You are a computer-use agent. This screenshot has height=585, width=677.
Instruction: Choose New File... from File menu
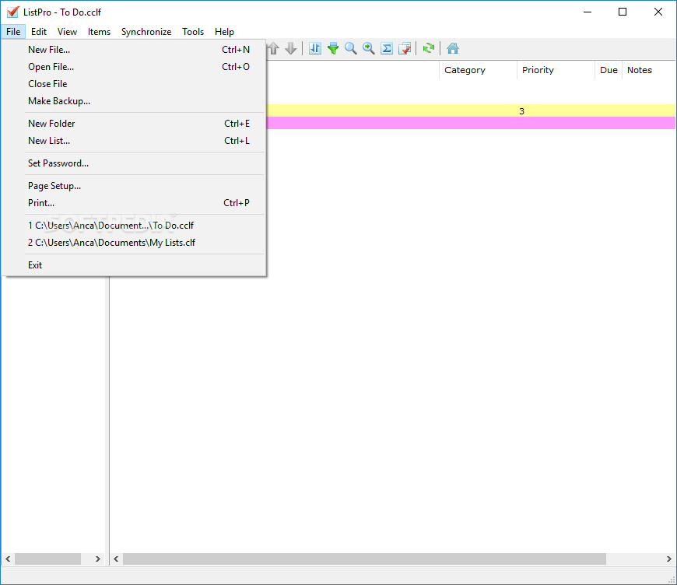tap(134, 50)
